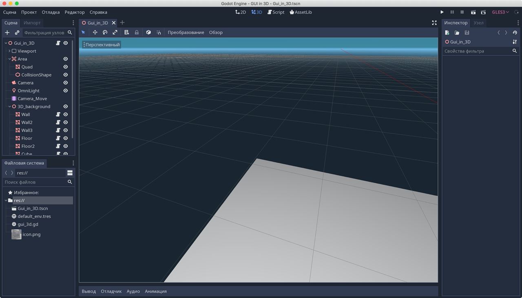Open the GLES3 renderer dropdown
The height and width of the screenshot is (298, 522).
point(500,12)
